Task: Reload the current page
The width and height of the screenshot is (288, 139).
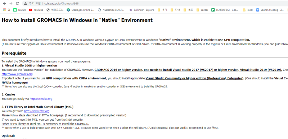Action: pos(17,3)
